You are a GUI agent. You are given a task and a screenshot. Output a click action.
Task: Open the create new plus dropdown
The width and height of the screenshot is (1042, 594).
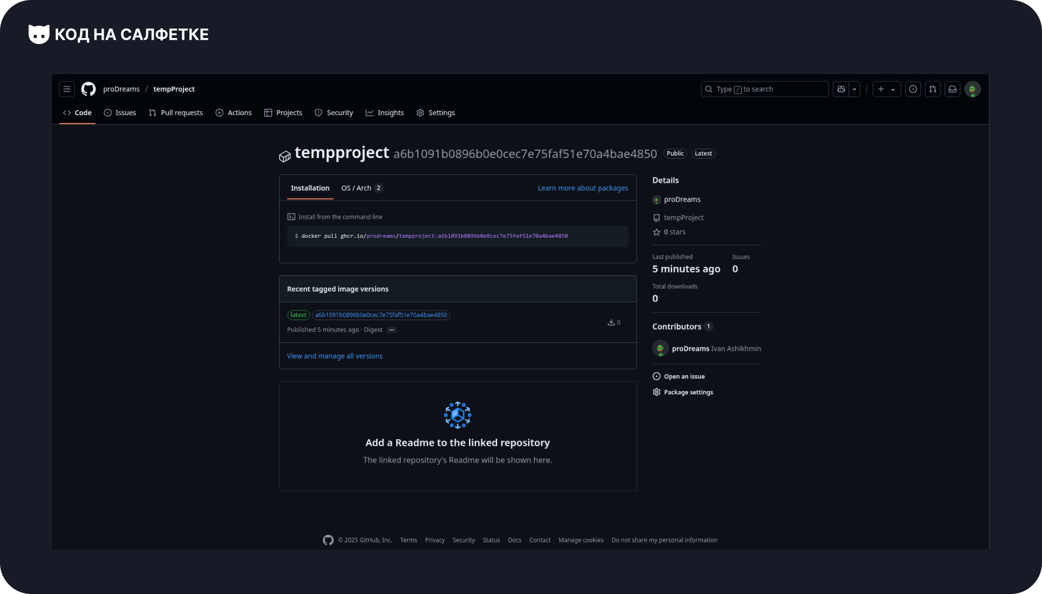[887, 89]
